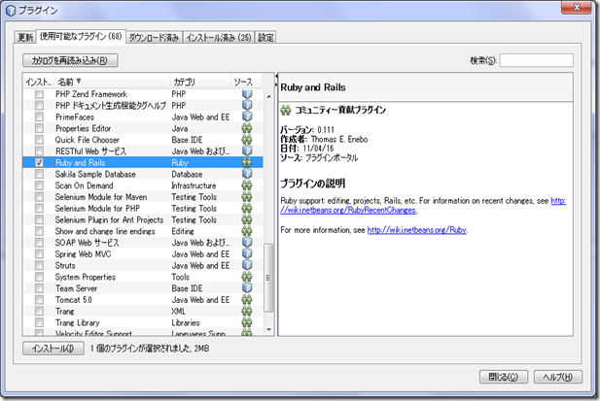Click the plugin list scroll down arrow
The width and height of the screenshot is (600, 401).
tap(268, 329)
